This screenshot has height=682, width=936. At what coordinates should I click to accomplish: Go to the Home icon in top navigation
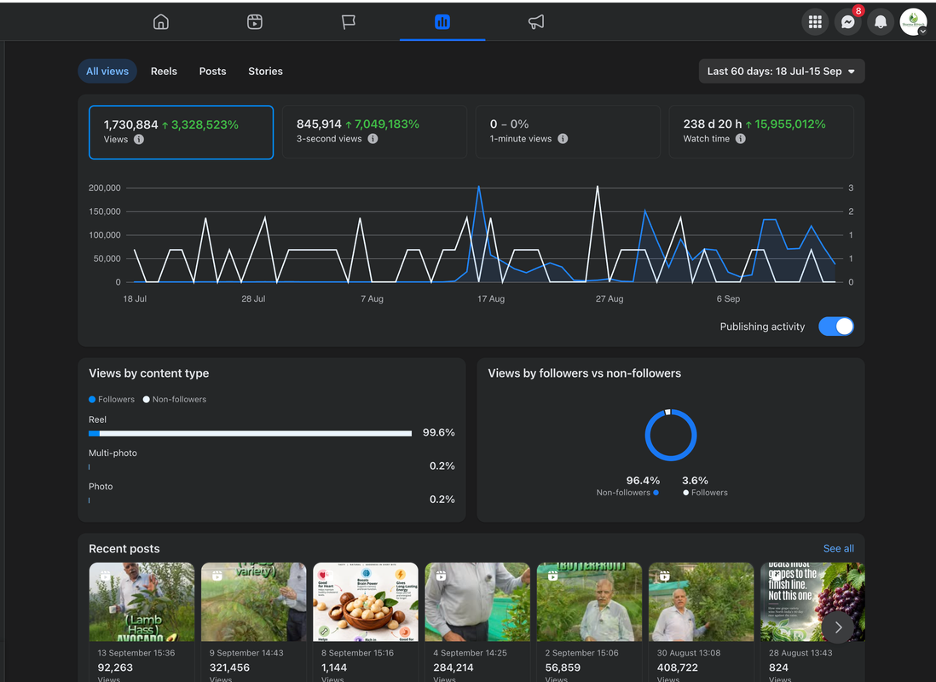click(x=160, y=22)
